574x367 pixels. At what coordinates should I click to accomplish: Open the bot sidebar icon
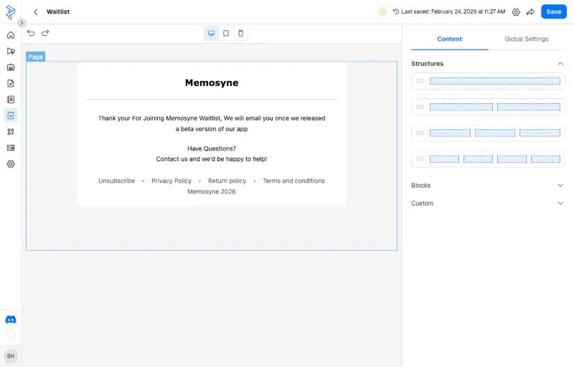tap(11, 67)
